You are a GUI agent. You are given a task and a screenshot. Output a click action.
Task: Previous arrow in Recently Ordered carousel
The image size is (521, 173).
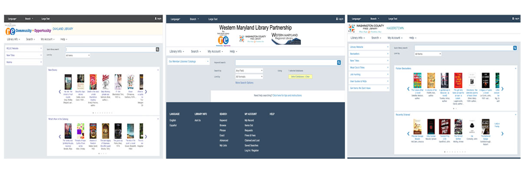point(408,134)
